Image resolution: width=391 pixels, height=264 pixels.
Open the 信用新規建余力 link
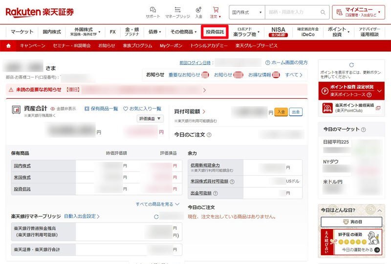(x=205, y=165)
